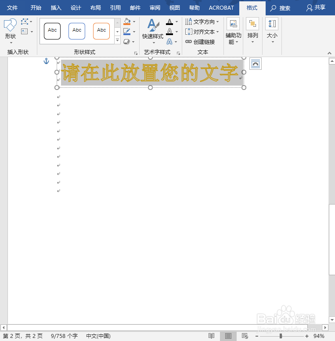335x341 pixels.
Task: Open Align Text (对齐文本) menu
Action: pos(202,32)
